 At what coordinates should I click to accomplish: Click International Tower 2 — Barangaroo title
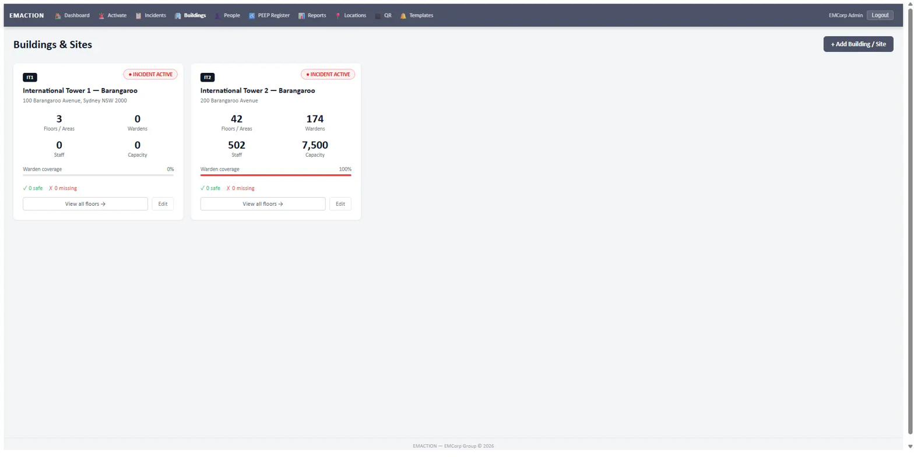(258, 91)
